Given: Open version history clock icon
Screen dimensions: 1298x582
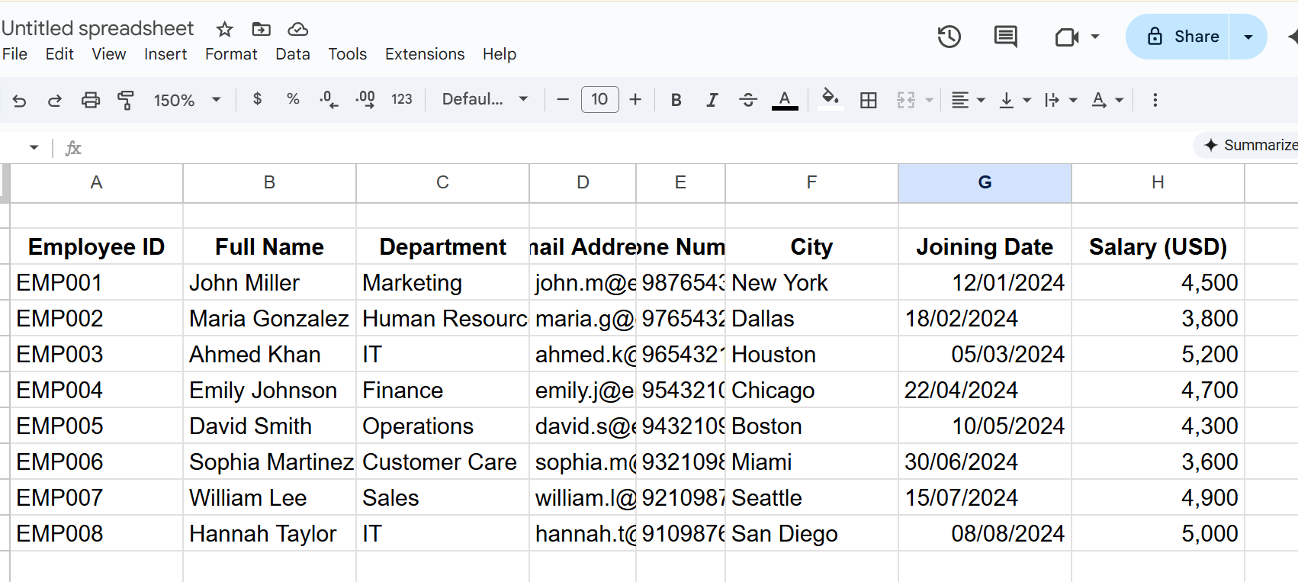Looking at the screenshot, I should 949,37.
